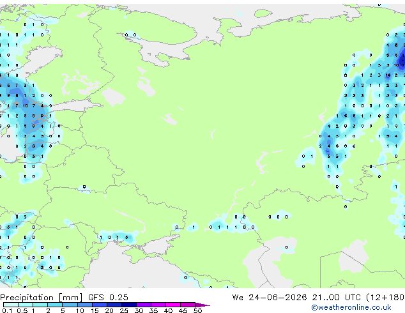Viewport: 405px width, 313px height.
Task: Click the '14' precipitation value on map
Action: point(388,75)
